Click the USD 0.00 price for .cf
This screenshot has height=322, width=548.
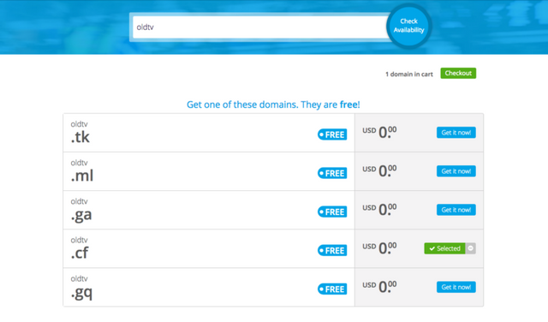pyautogui.click(x=379, y=248)
